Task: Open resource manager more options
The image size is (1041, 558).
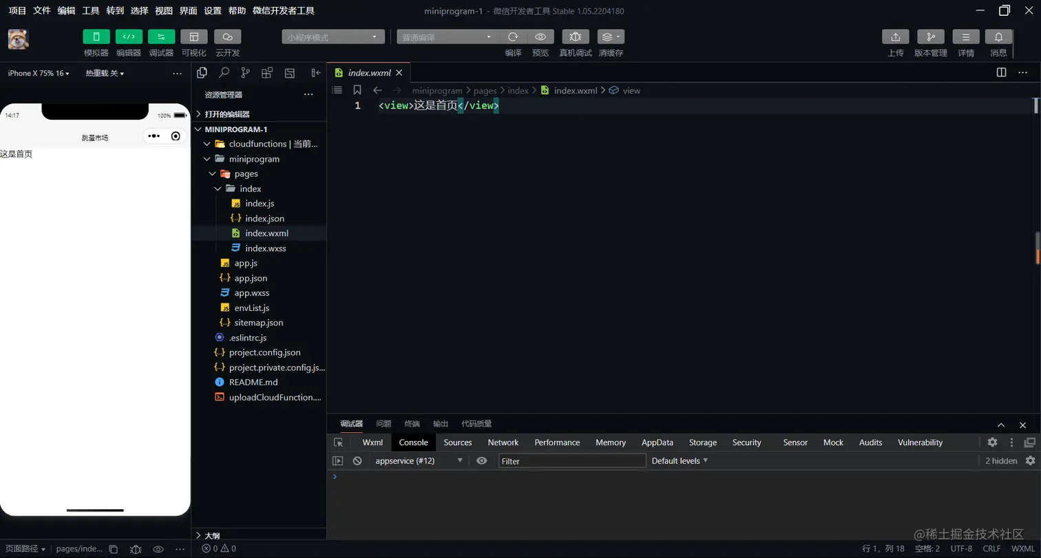Action: pos(308,94)
